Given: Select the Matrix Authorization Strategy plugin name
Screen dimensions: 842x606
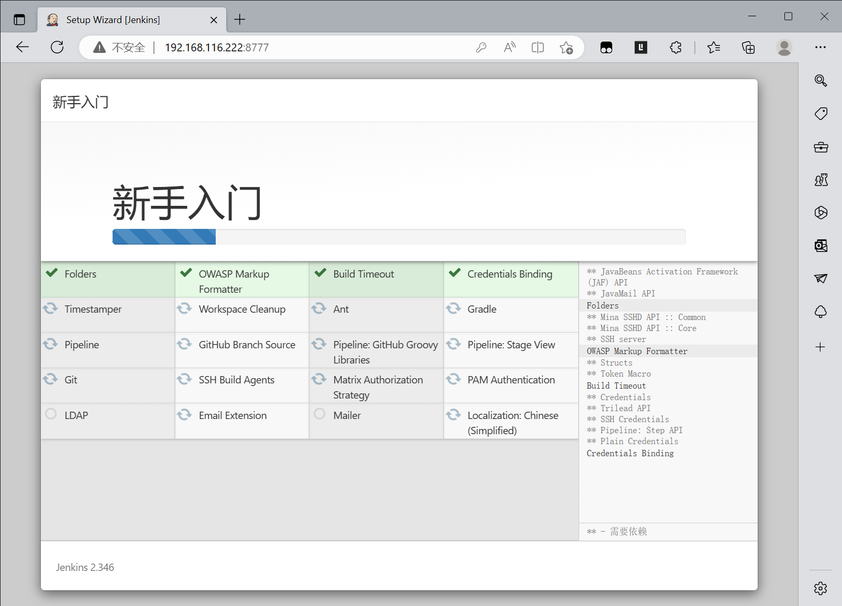Looking at the screenshot, I should 378,388.
